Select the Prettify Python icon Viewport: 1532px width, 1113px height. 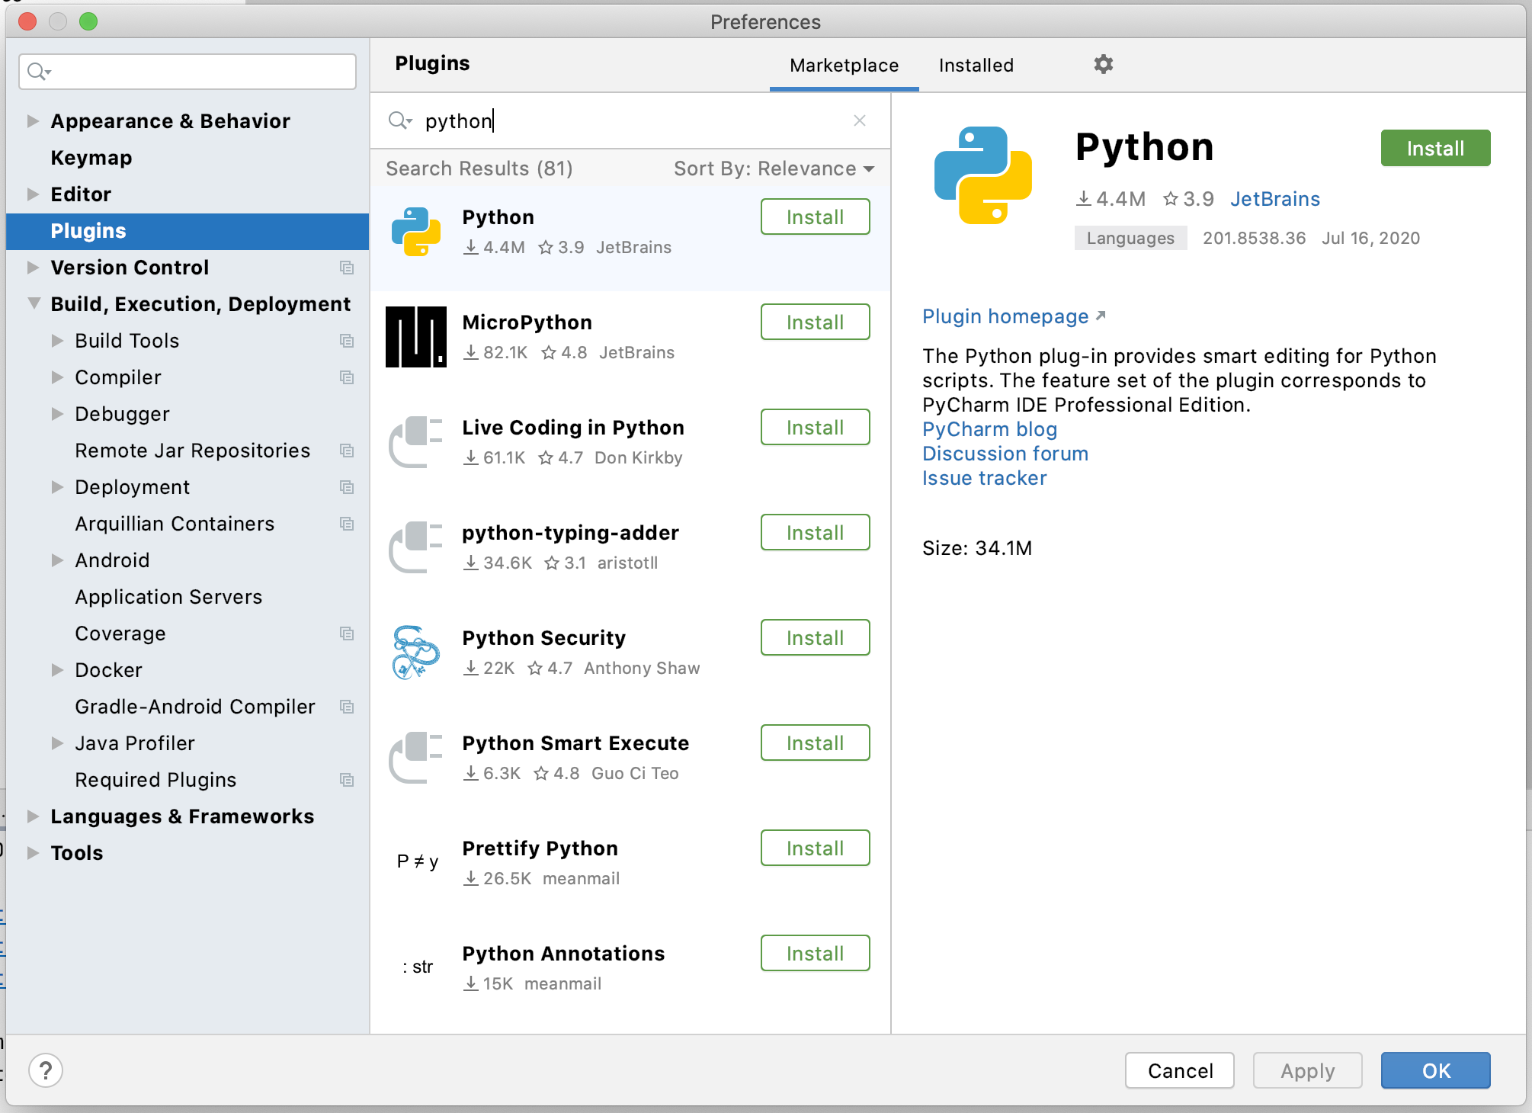click(418, 862)
